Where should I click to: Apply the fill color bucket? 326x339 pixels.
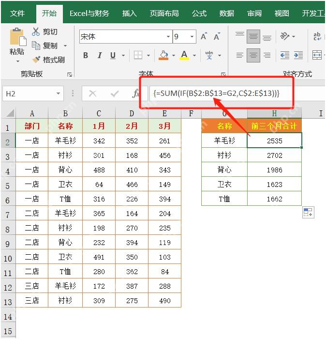163,55
